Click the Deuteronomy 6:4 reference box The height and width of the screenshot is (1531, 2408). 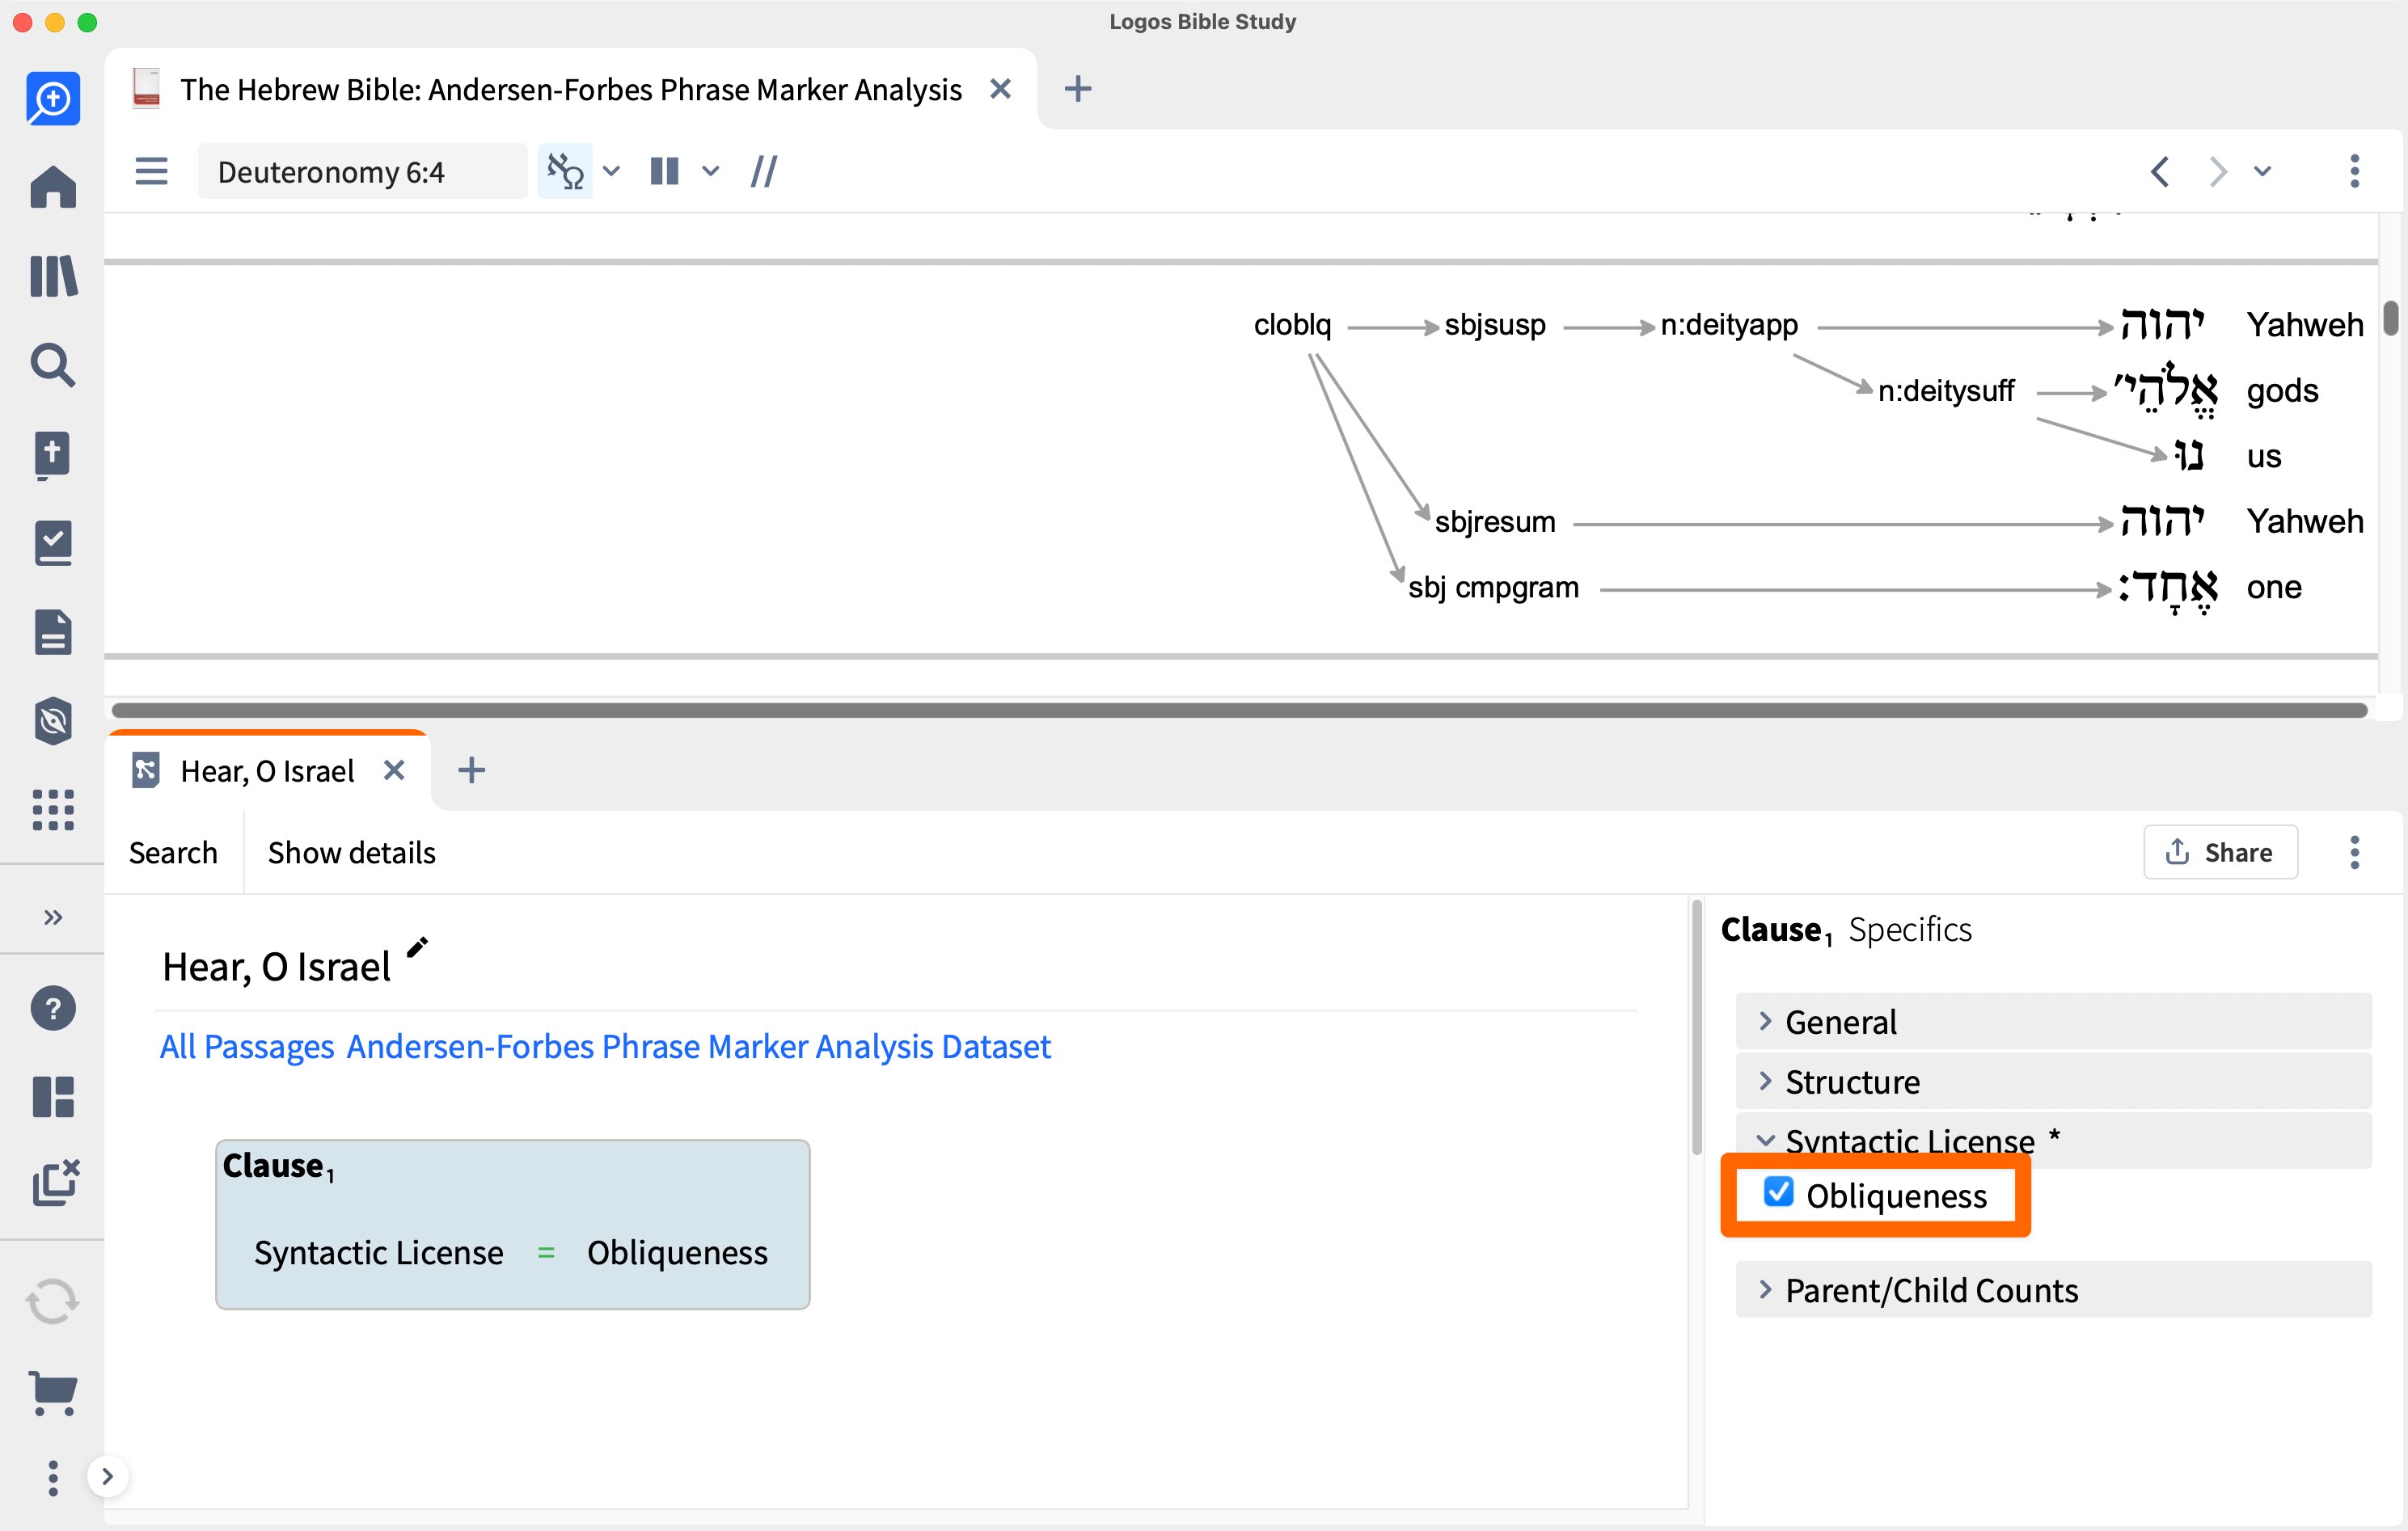click(362, 171)
